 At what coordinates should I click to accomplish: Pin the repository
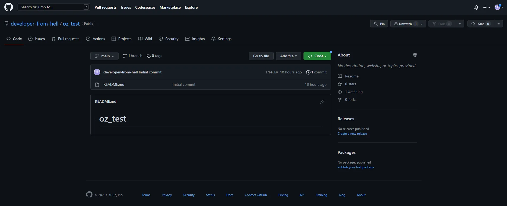click(x=379, y=24)
